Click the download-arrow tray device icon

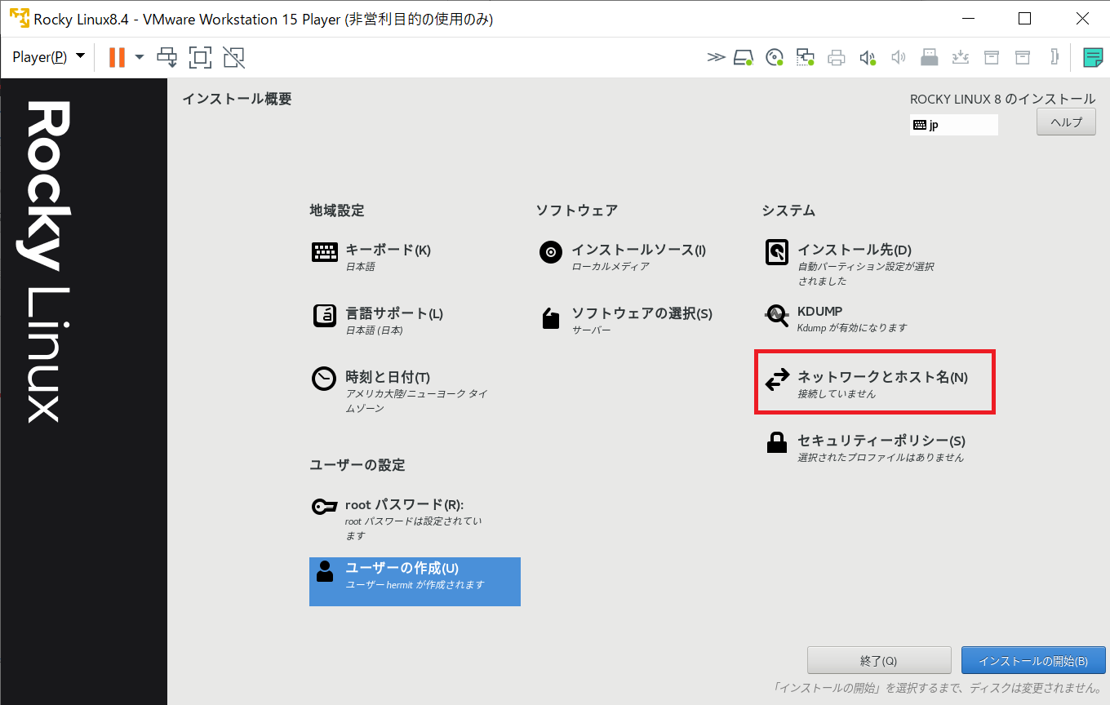(961, 57)
